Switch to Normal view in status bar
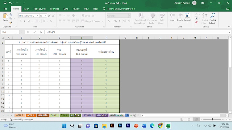232x130 pixels. click(x=182, y=120)
